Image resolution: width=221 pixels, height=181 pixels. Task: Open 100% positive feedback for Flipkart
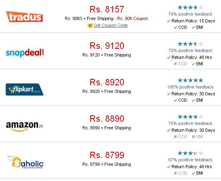pos(190,87)
